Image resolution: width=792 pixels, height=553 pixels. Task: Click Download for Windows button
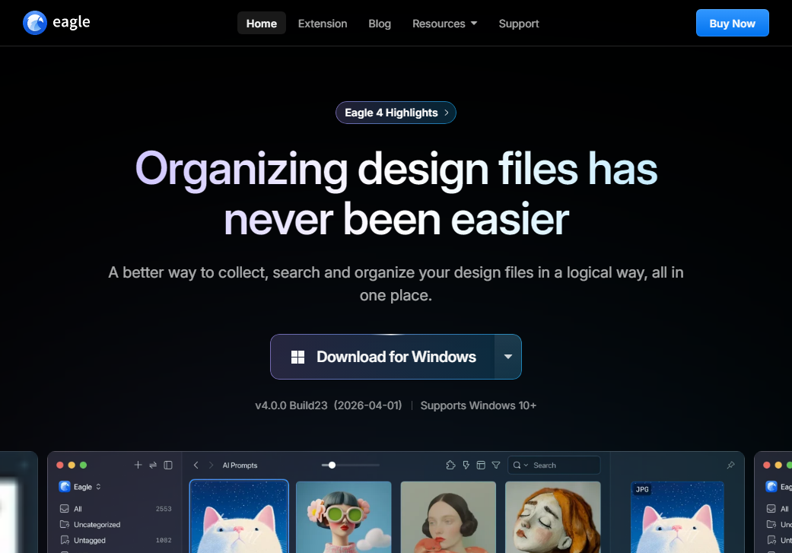[383, 357]
